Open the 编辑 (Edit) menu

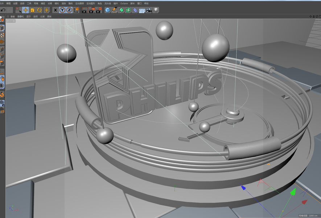[x=8, y=4]
